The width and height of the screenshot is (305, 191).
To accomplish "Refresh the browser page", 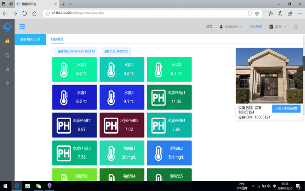I will coord(25,14).
